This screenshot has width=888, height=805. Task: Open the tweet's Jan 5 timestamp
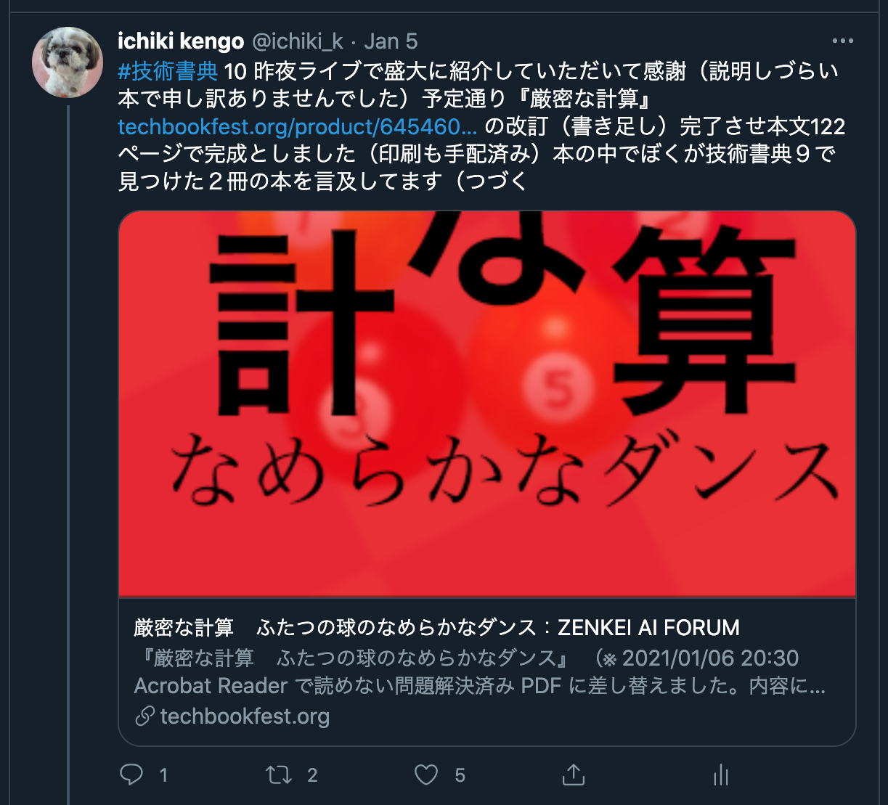pos(391,41)
